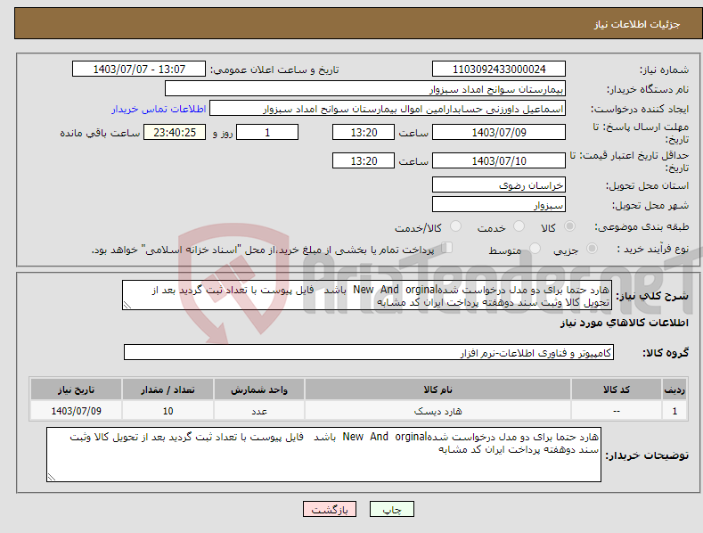
Task: Click the need date cell 1403/07/09
Action: point(76,411)
